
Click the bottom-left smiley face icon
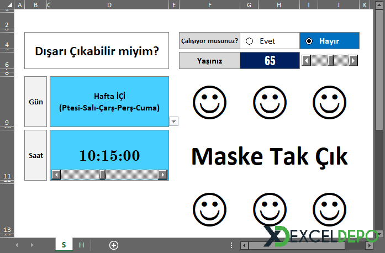click(209, 209)
